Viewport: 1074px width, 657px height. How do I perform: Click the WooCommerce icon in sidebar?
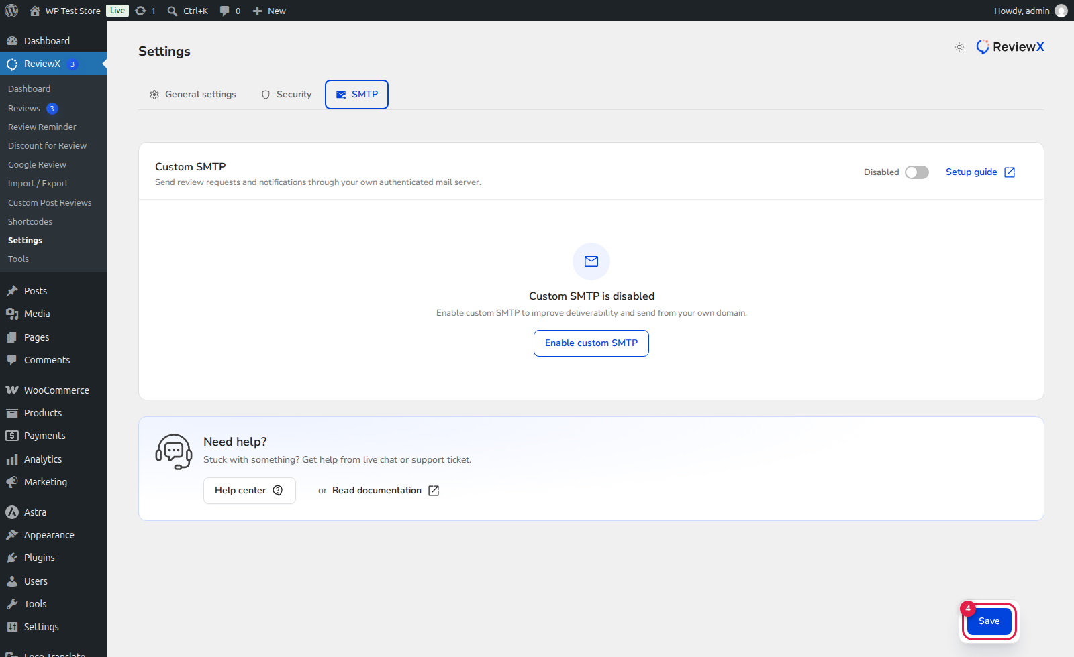[12, 390]
